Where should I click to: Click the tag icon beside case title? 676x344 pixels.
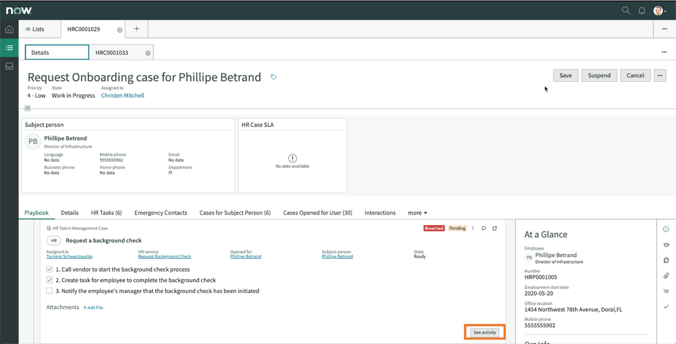coord(273,77)
